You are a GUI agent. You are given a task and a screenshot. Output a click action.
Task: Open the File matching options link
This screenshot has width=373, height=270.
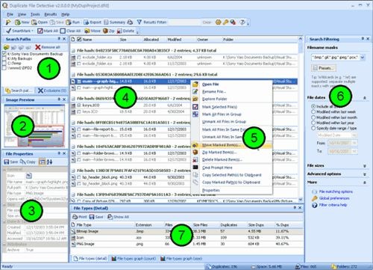click(336, 191)
